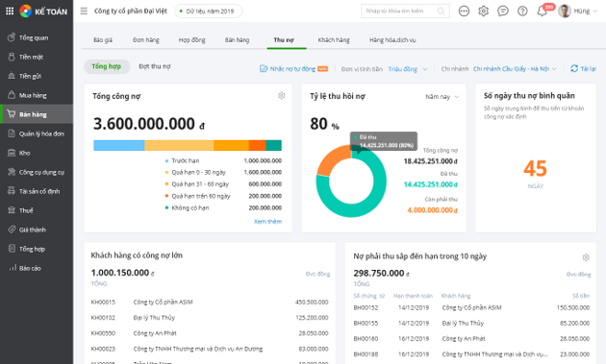Open settings gear of Nợ phải thu widget
This screenshot has width=606, height=364.
586,257
